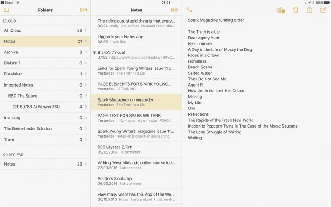Delete note with the trash icon
The image size is (331, 207).
pos(296,10)
